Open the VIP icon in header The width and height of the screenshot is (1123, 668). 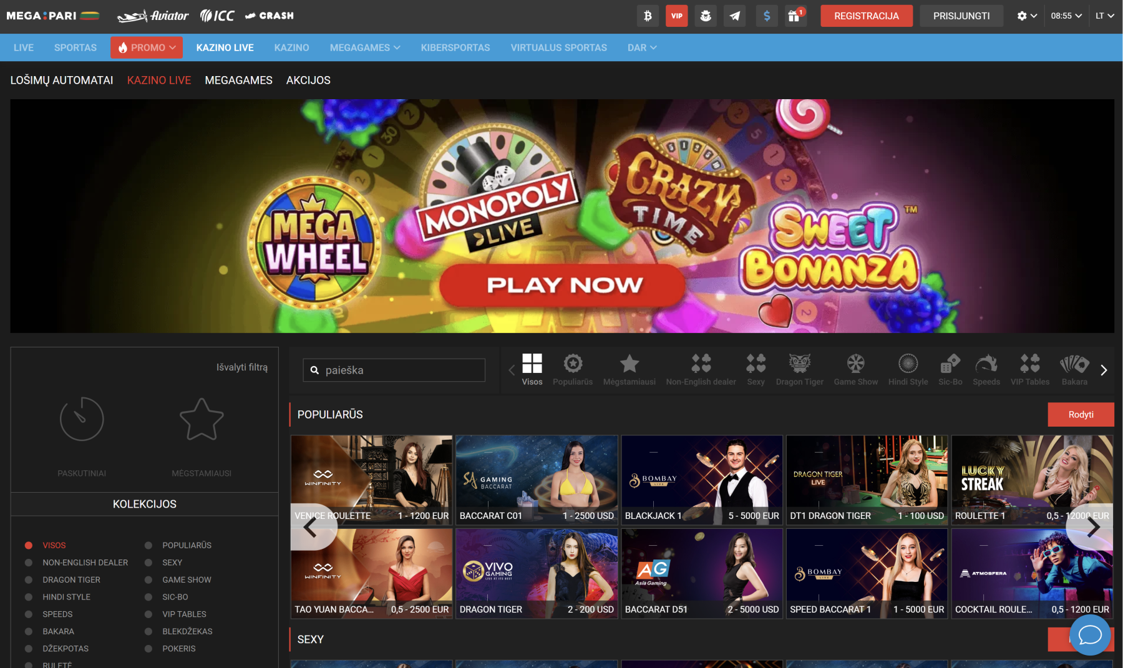coord(676,16)
